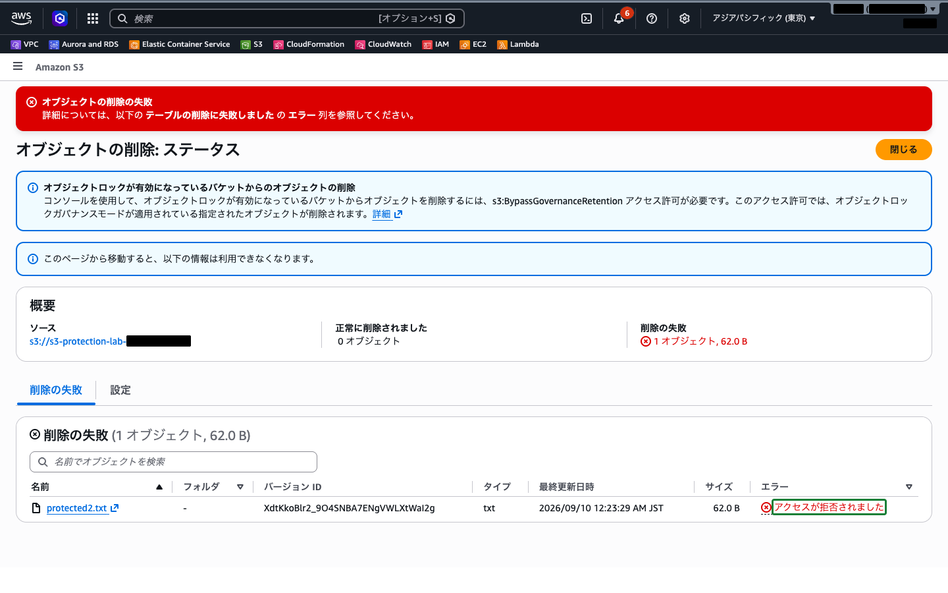
Task: Open CloudShell terminal icon
Action: pyautogui.click(x=587, y=18)
